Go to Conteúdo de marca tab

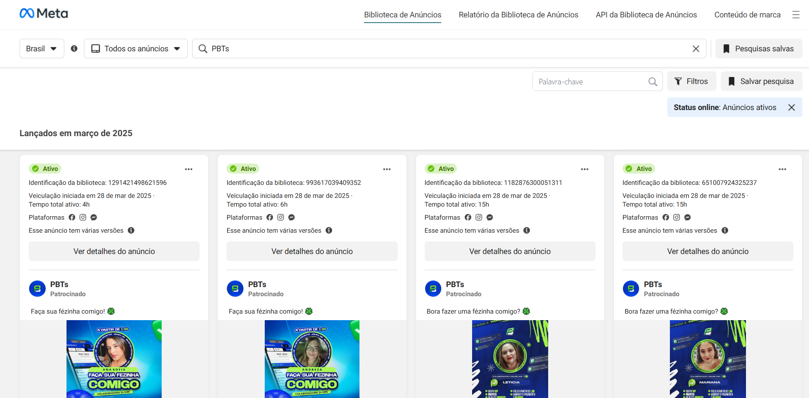[747, 15]
